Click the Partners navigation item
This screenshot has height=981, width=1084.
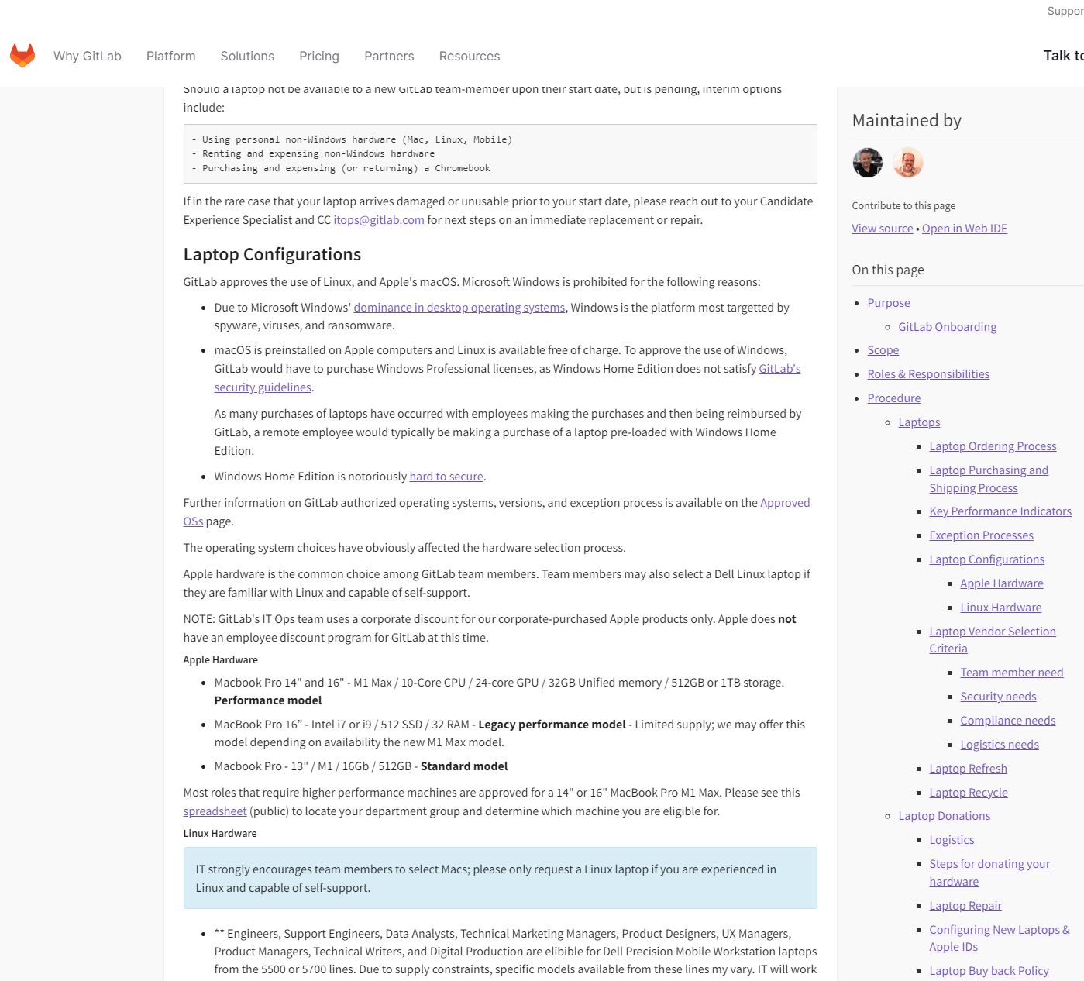click(x=389, y=56)
